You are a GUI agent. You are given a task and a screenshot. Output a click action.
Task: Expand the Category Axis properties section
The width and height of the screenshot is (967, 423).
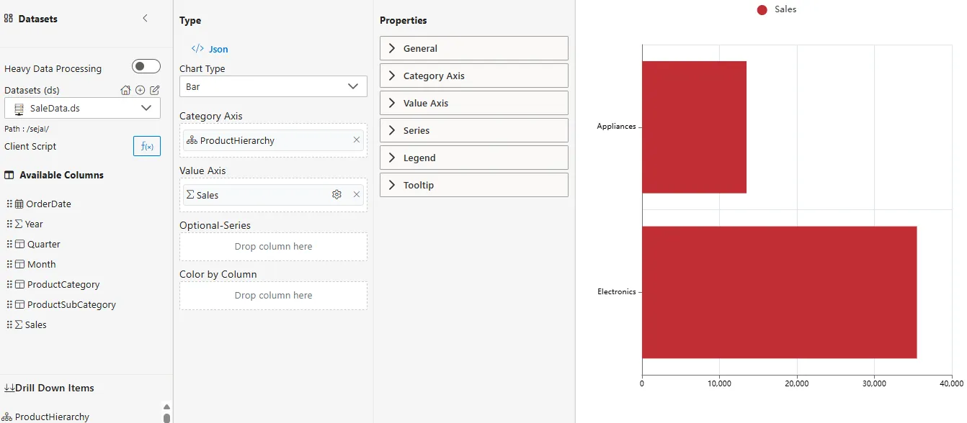click(474, 76)
